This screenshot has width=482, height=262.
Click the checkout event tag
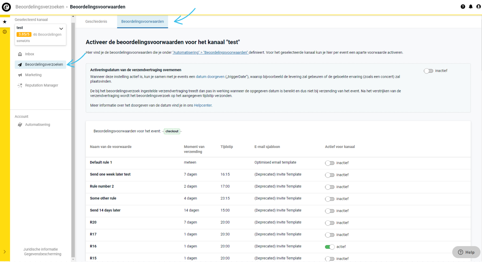[172, 131]
